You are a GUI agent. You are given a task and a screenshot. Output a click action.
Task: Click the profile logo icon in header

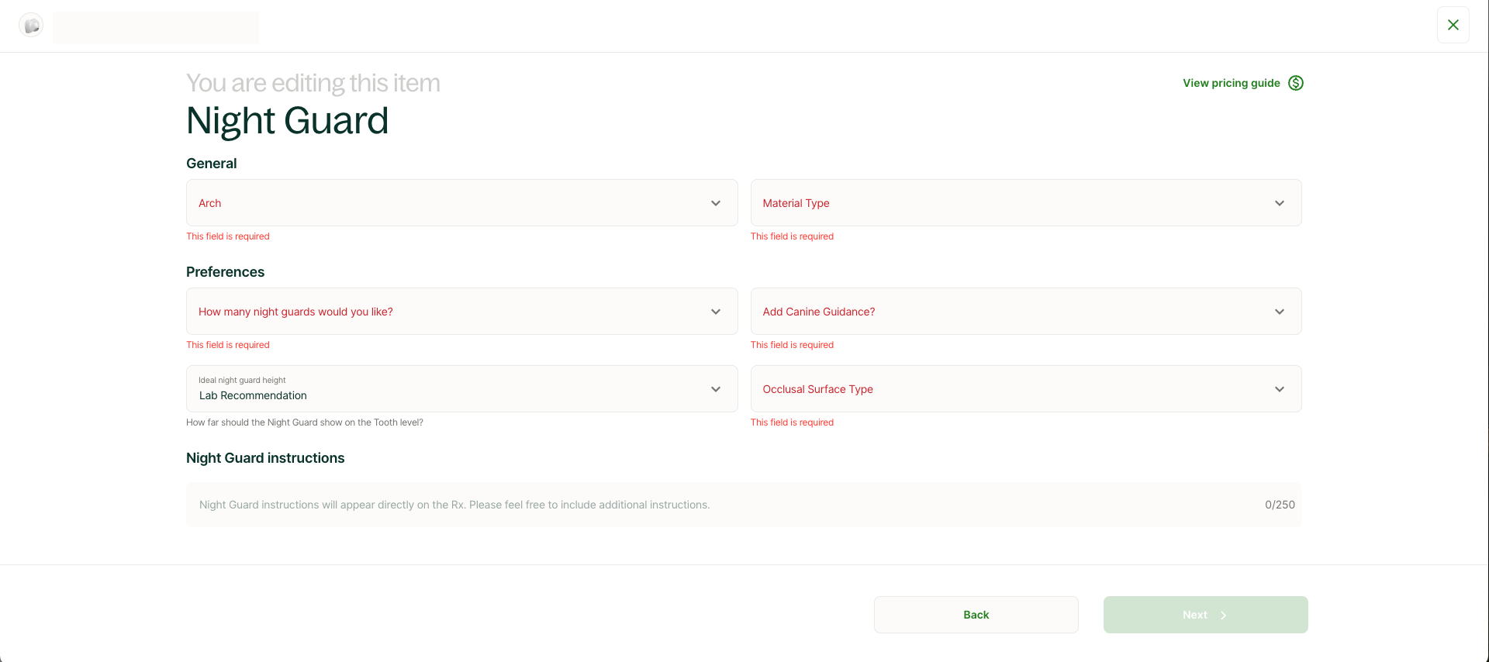(31, 26)
